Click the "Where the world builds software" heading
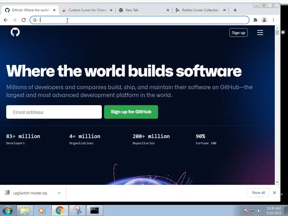The width and height of the screenshot is (288, 216). tap(124, 71)
